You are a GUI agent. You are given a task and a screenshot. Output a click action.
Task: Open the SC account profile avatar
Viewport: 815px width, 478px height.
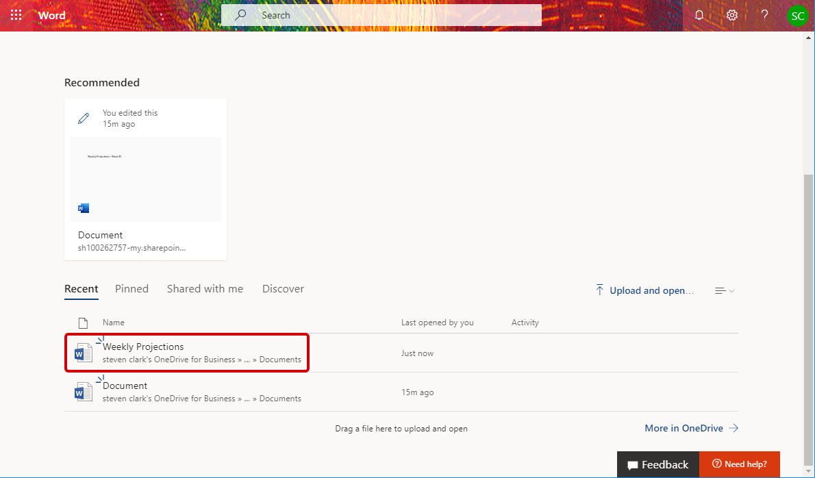[x=797, y=16]
